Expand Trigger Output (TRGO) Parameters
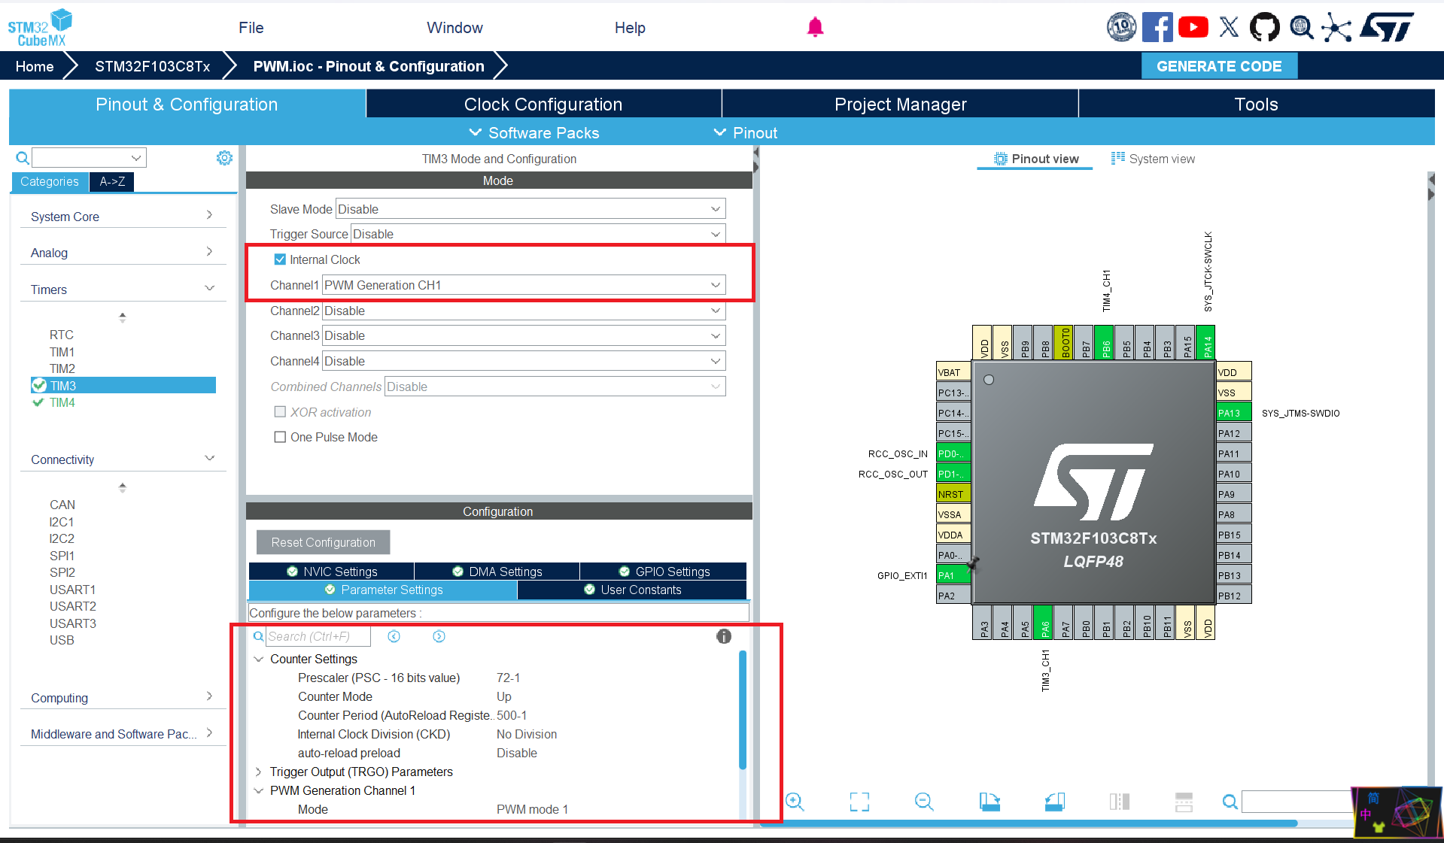Image resolution: width=1444 pixels, height=843 pixels. 259,772
